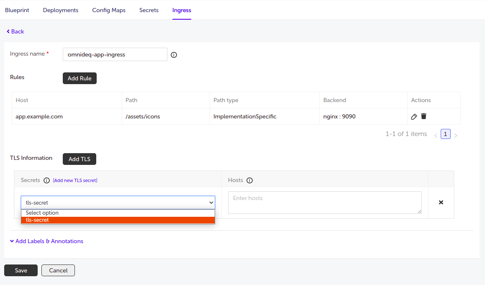Click the Ingress name input field
The image size is (485, 285).
point(115,54)
